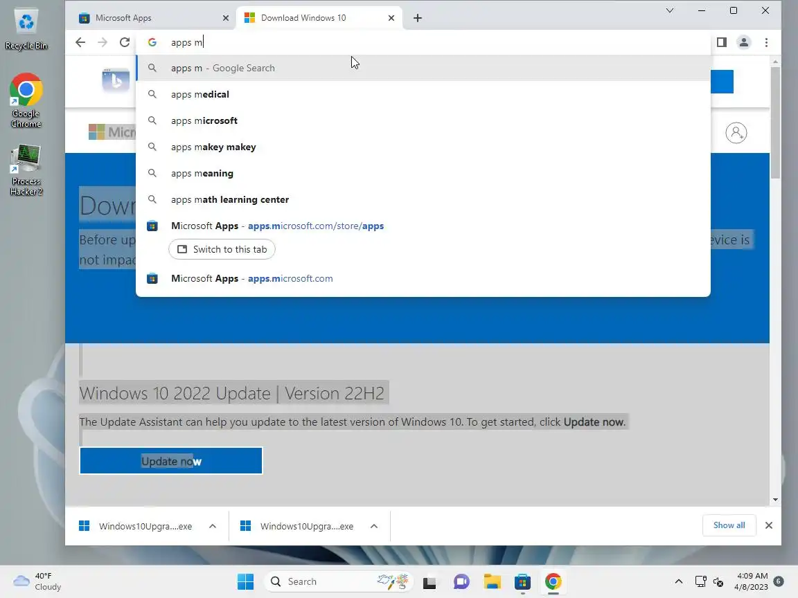
Task: Expand first download item options chevron
Action: click(213, 526)
